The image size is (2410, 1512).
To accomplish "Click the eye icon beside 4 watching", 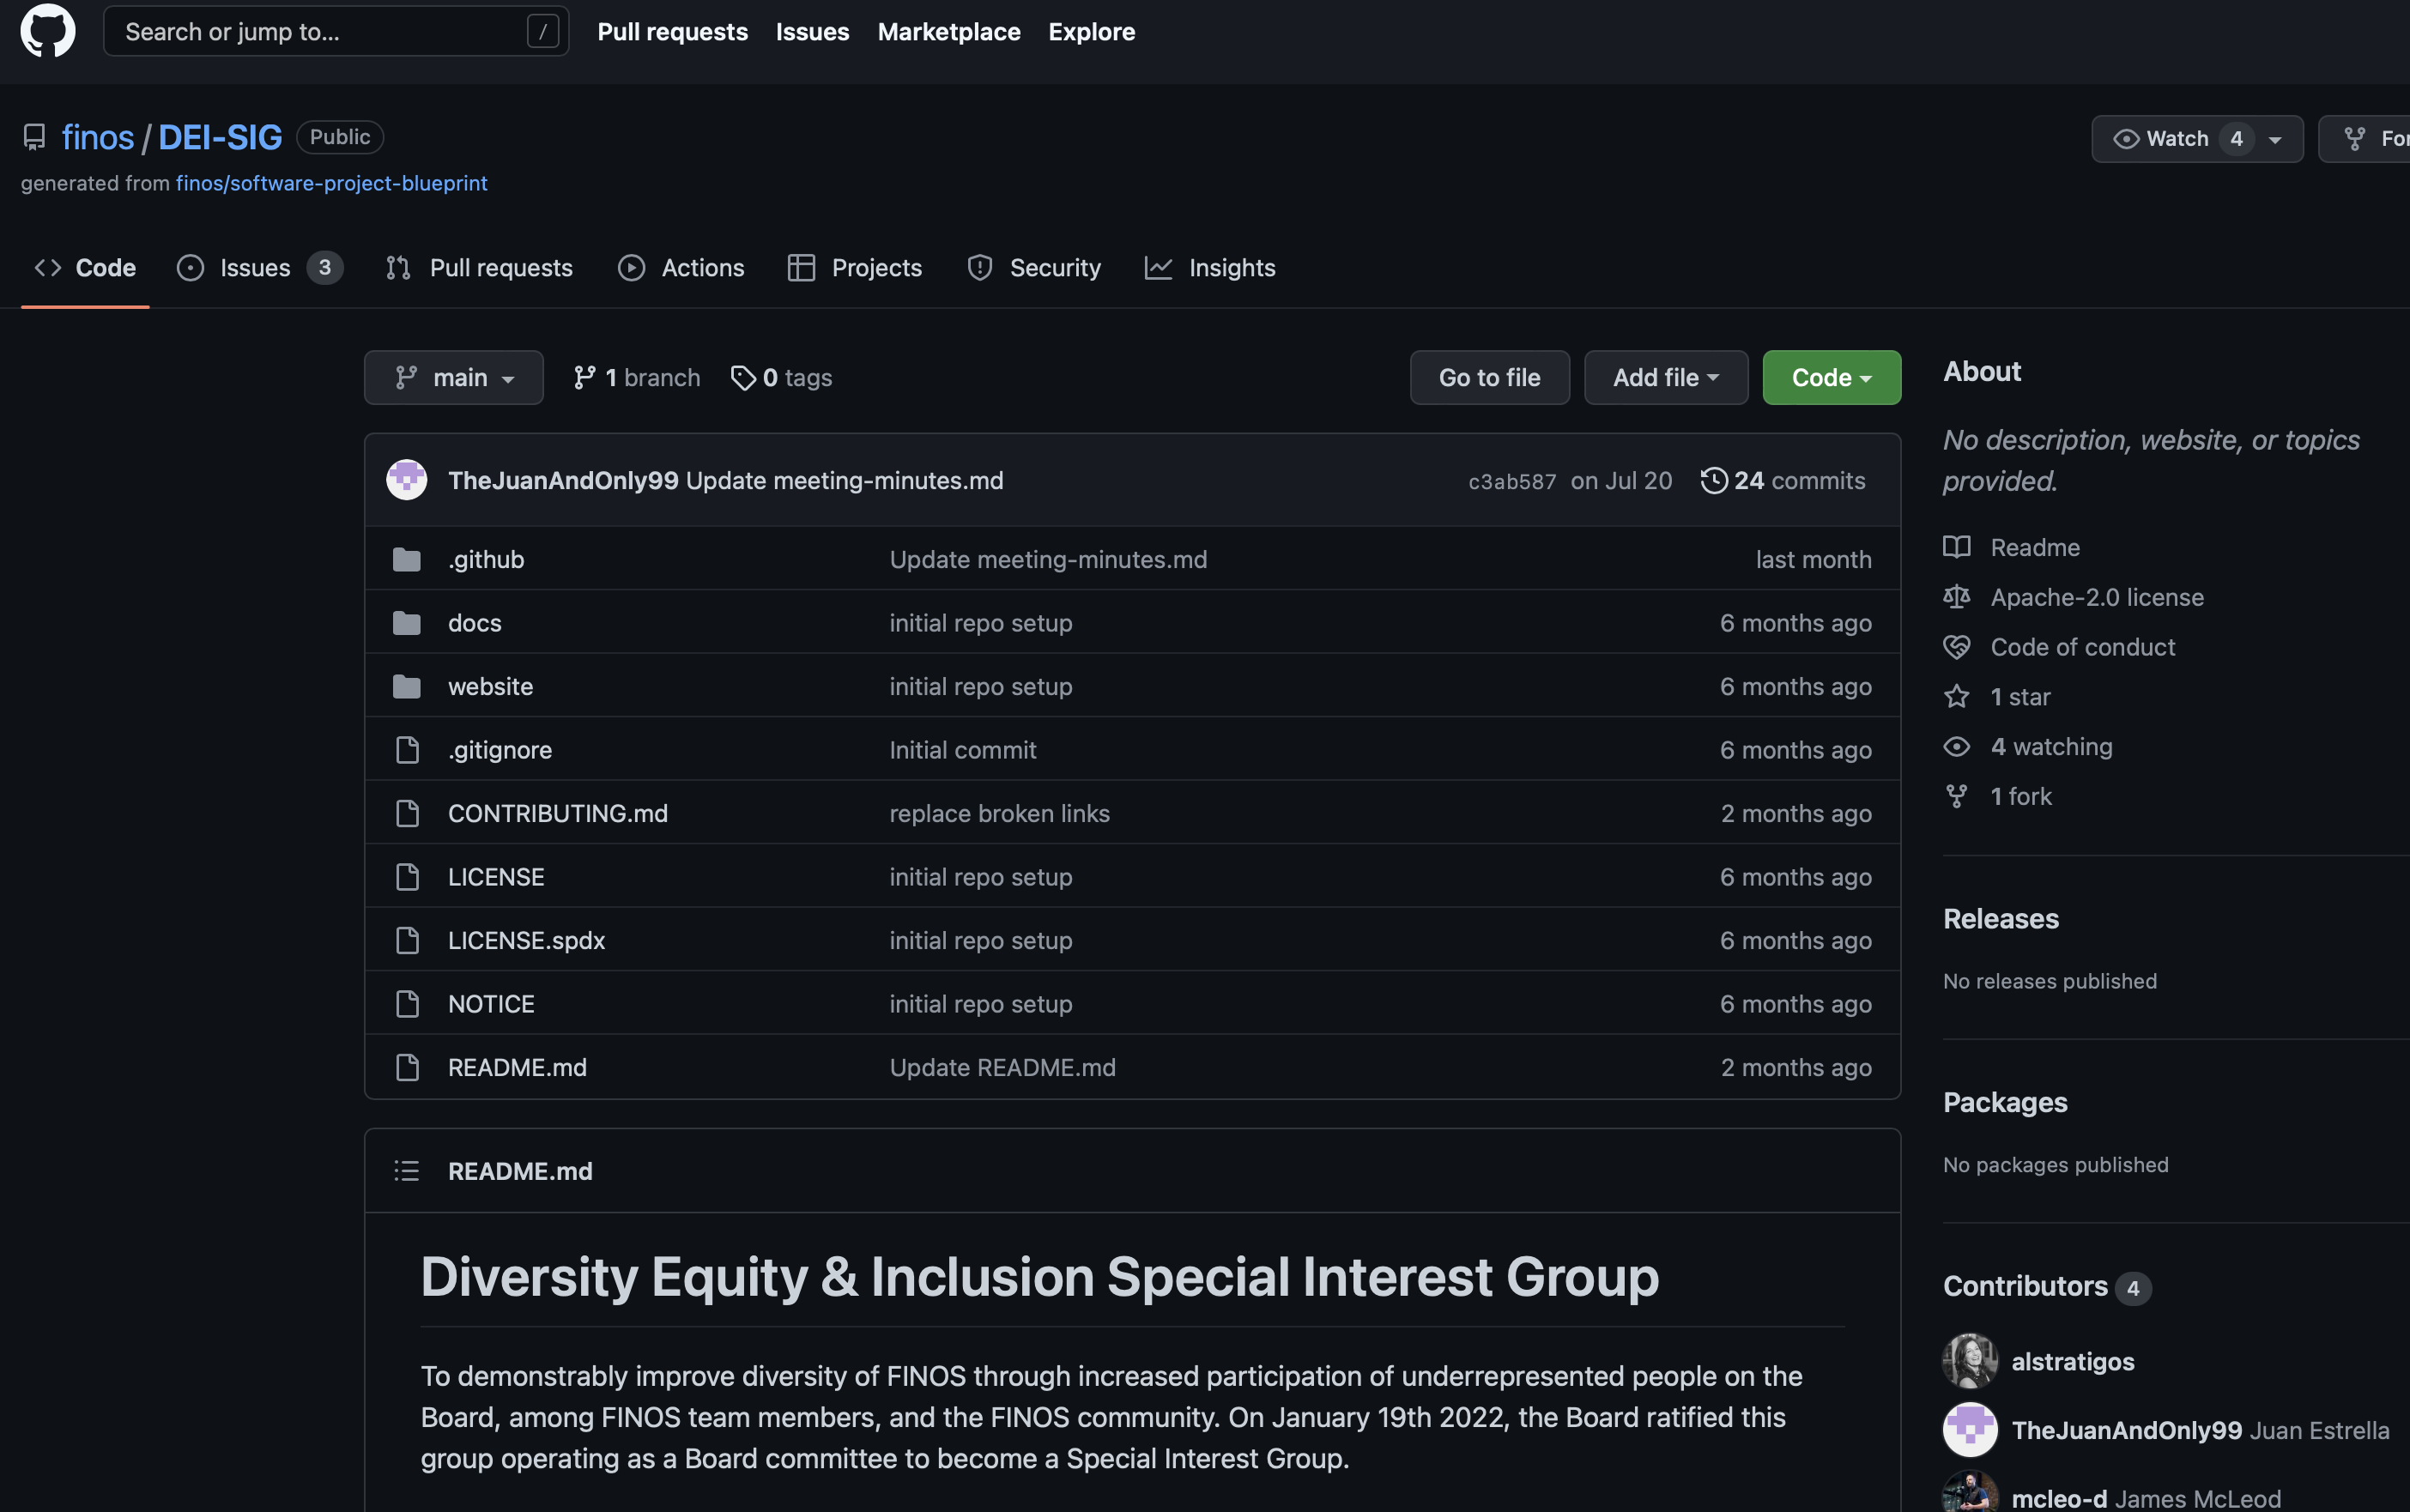I will click(1957, 746).
